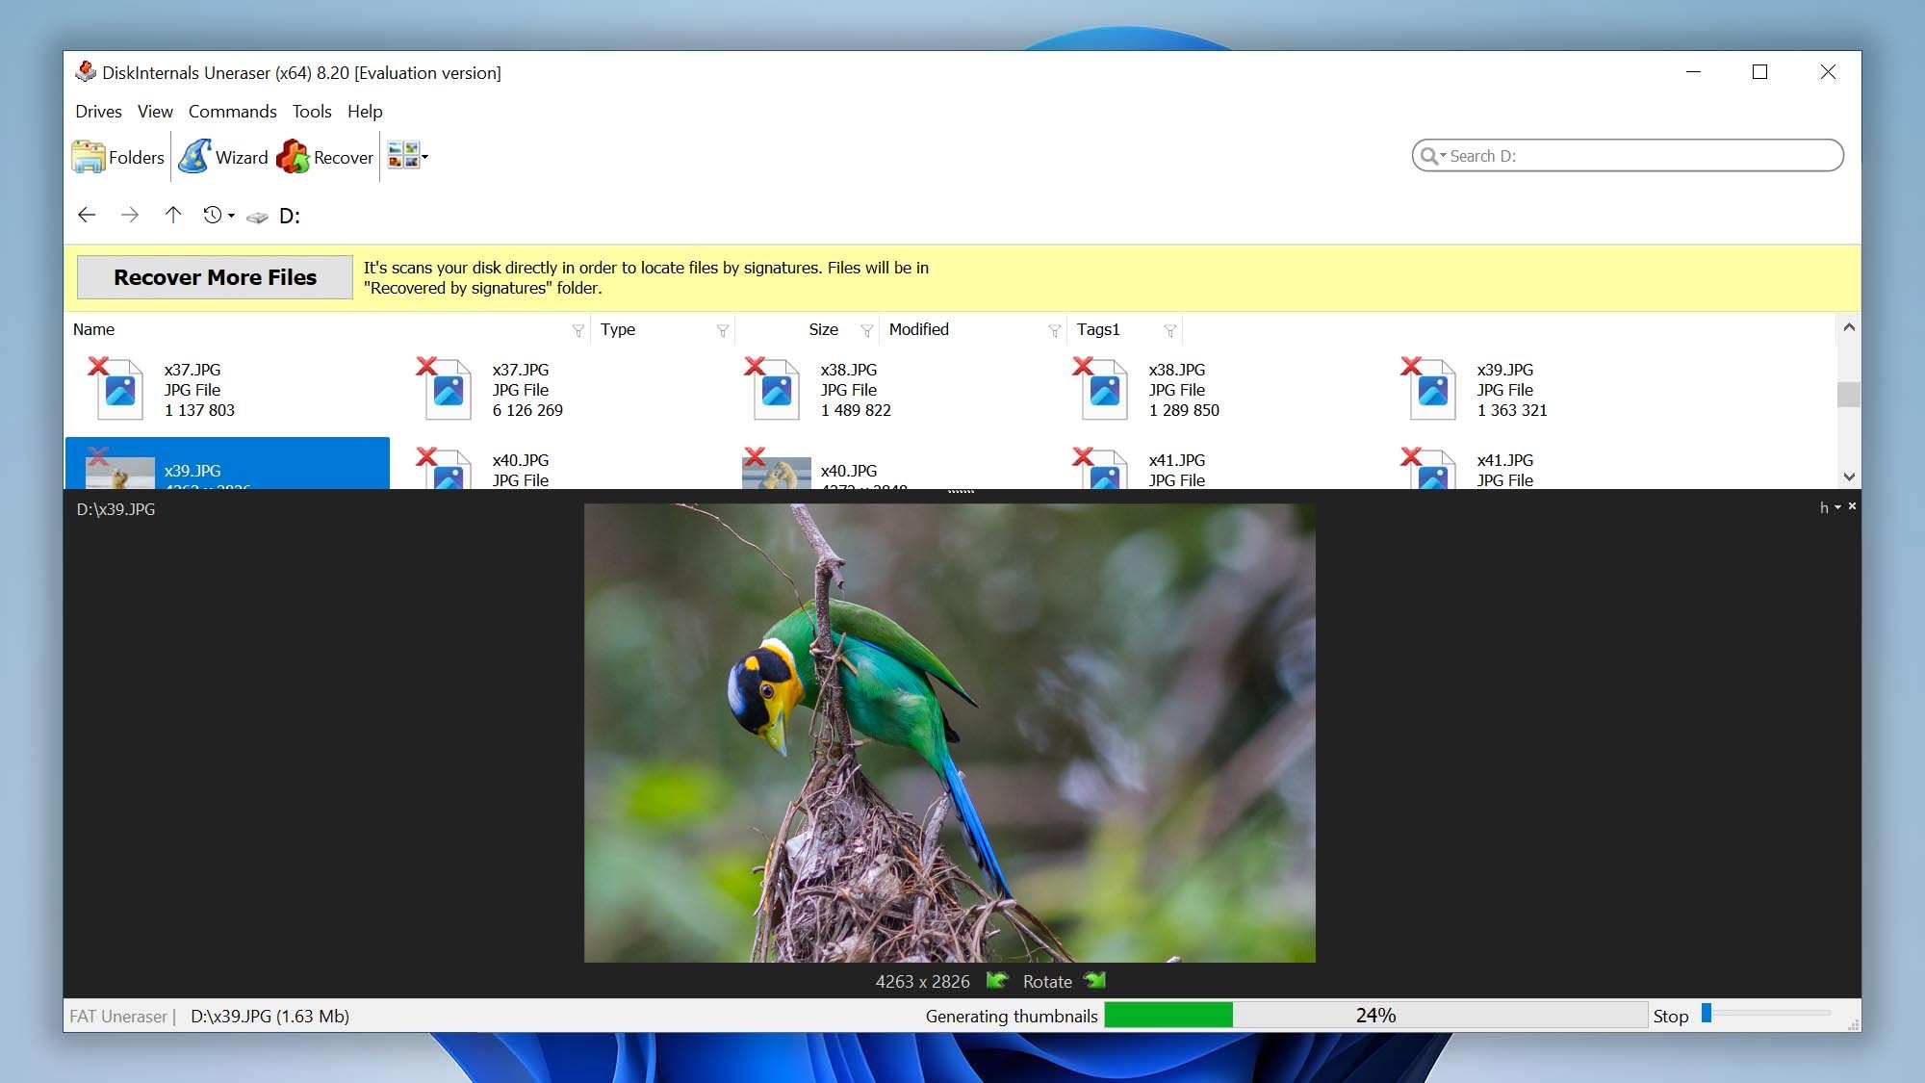
Task: Navigate back with the left arrow
Action: pos(87,216)
